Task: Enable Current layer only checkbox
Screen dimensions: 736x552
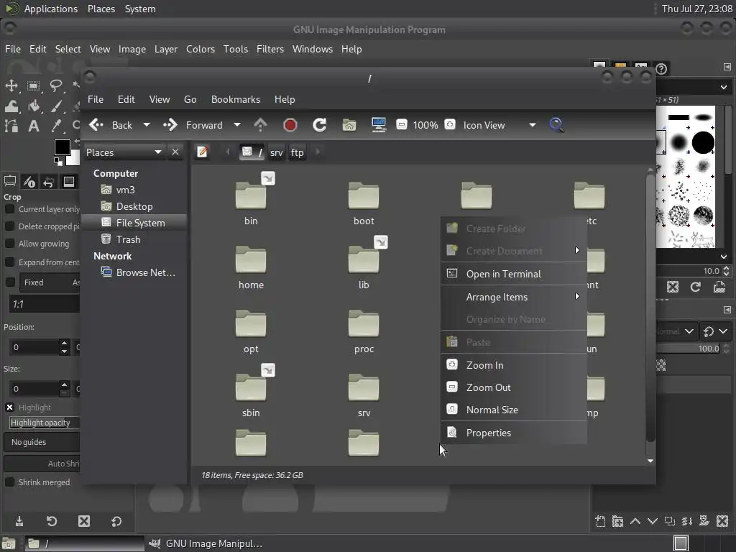Action: 9,209
